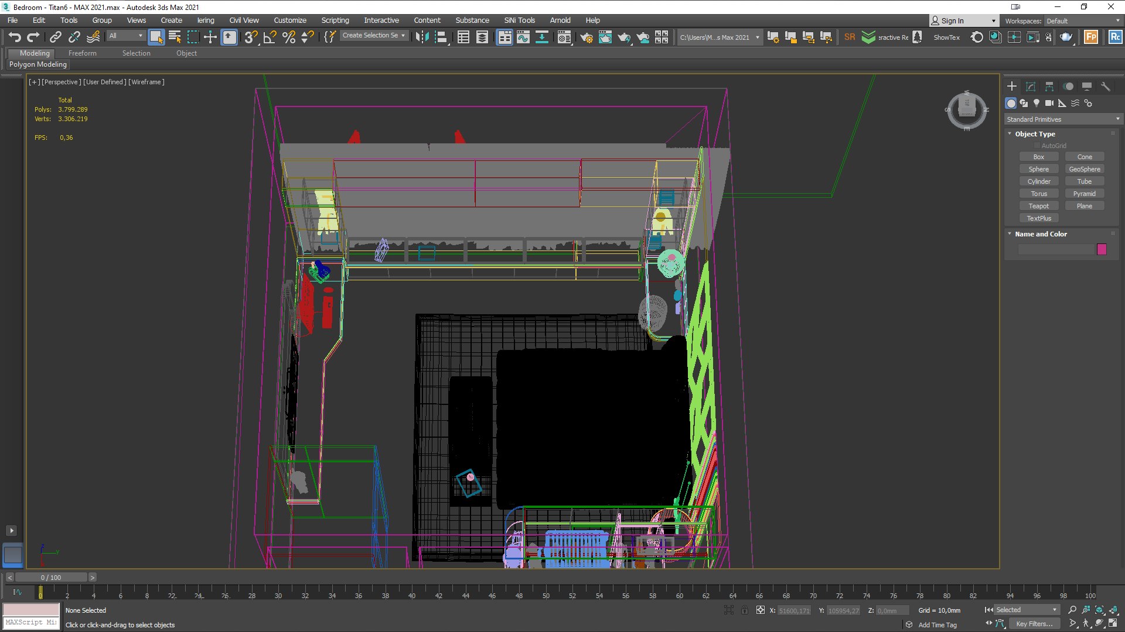Open Key Filters dialog button
Viewport: 1125px width, 632px height.
coord(1034,624)
